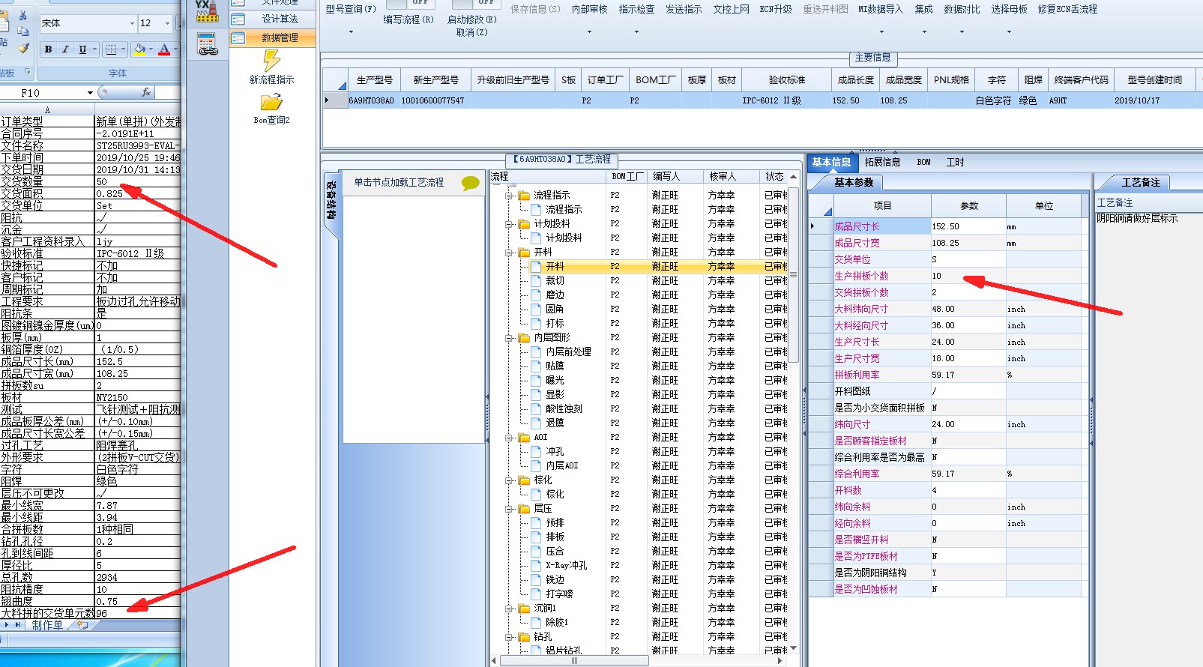Click the Excel format painter brush
This screenshot has height=667, width=1203.
(x=23, y=48)
